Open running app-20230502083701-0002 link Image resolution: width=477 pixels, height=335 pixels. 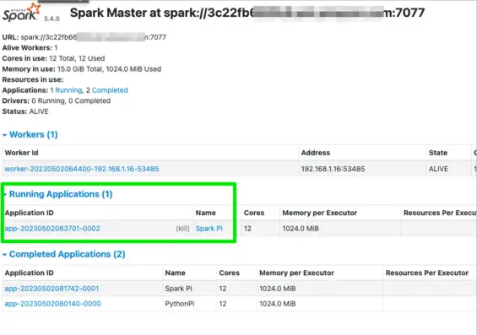[x=52, y=229]
